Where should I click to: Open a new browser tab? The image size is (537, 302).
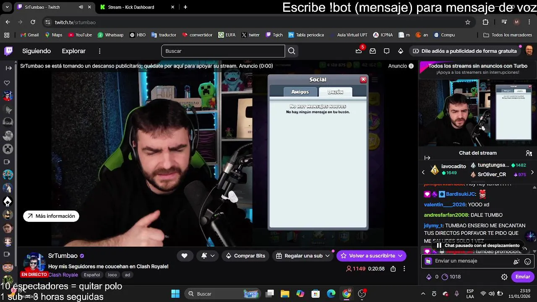pos(185,7)
